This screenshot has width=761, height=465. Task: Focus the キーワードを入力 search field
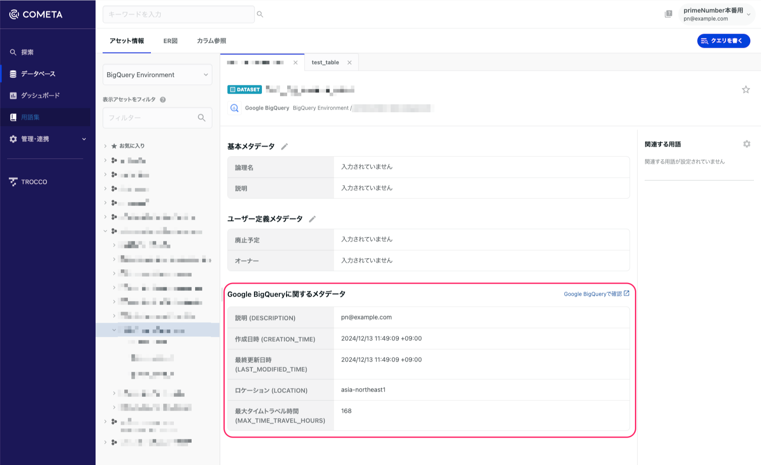click(x=179, y=14)
